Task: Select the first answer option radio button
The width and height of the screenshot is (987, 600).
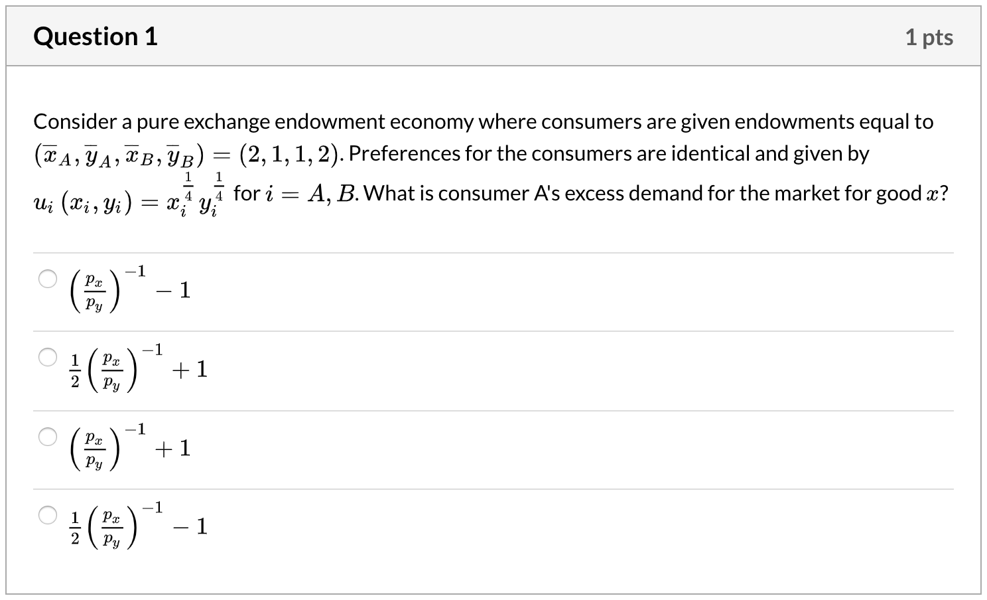Action: [48, 279]
